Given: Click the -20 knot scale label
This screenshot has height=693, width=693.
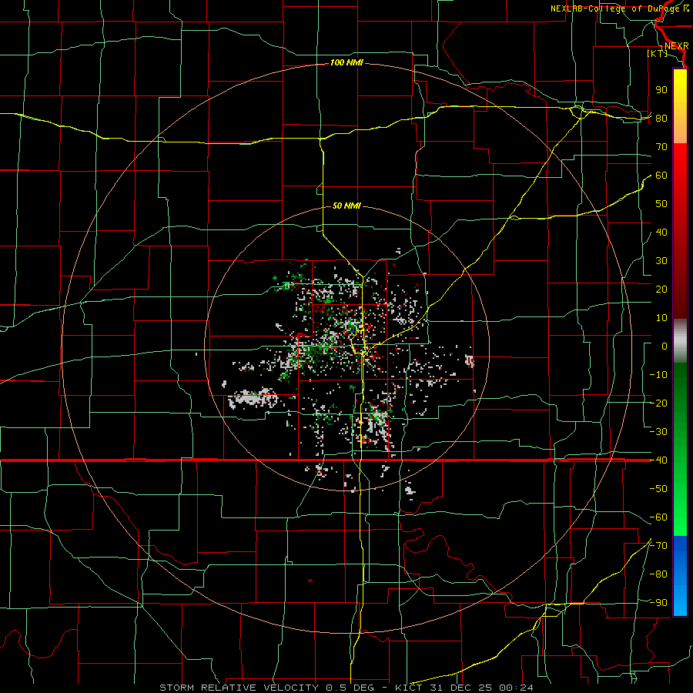Looking at the screenshot, I should (658, 403).
